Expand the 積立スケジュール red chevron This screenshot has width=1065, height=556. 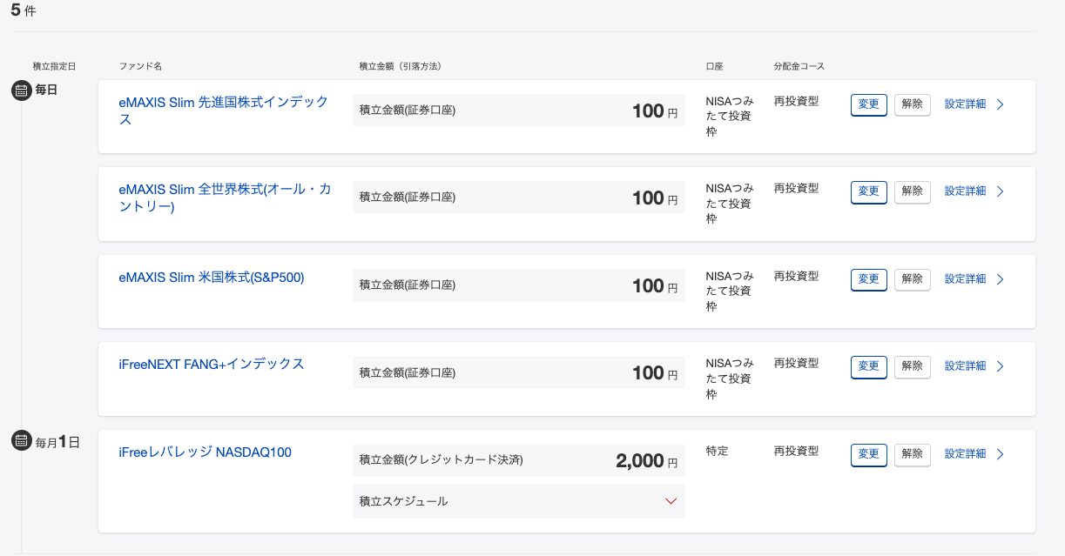pyautogui.click(x=671, y=501)
